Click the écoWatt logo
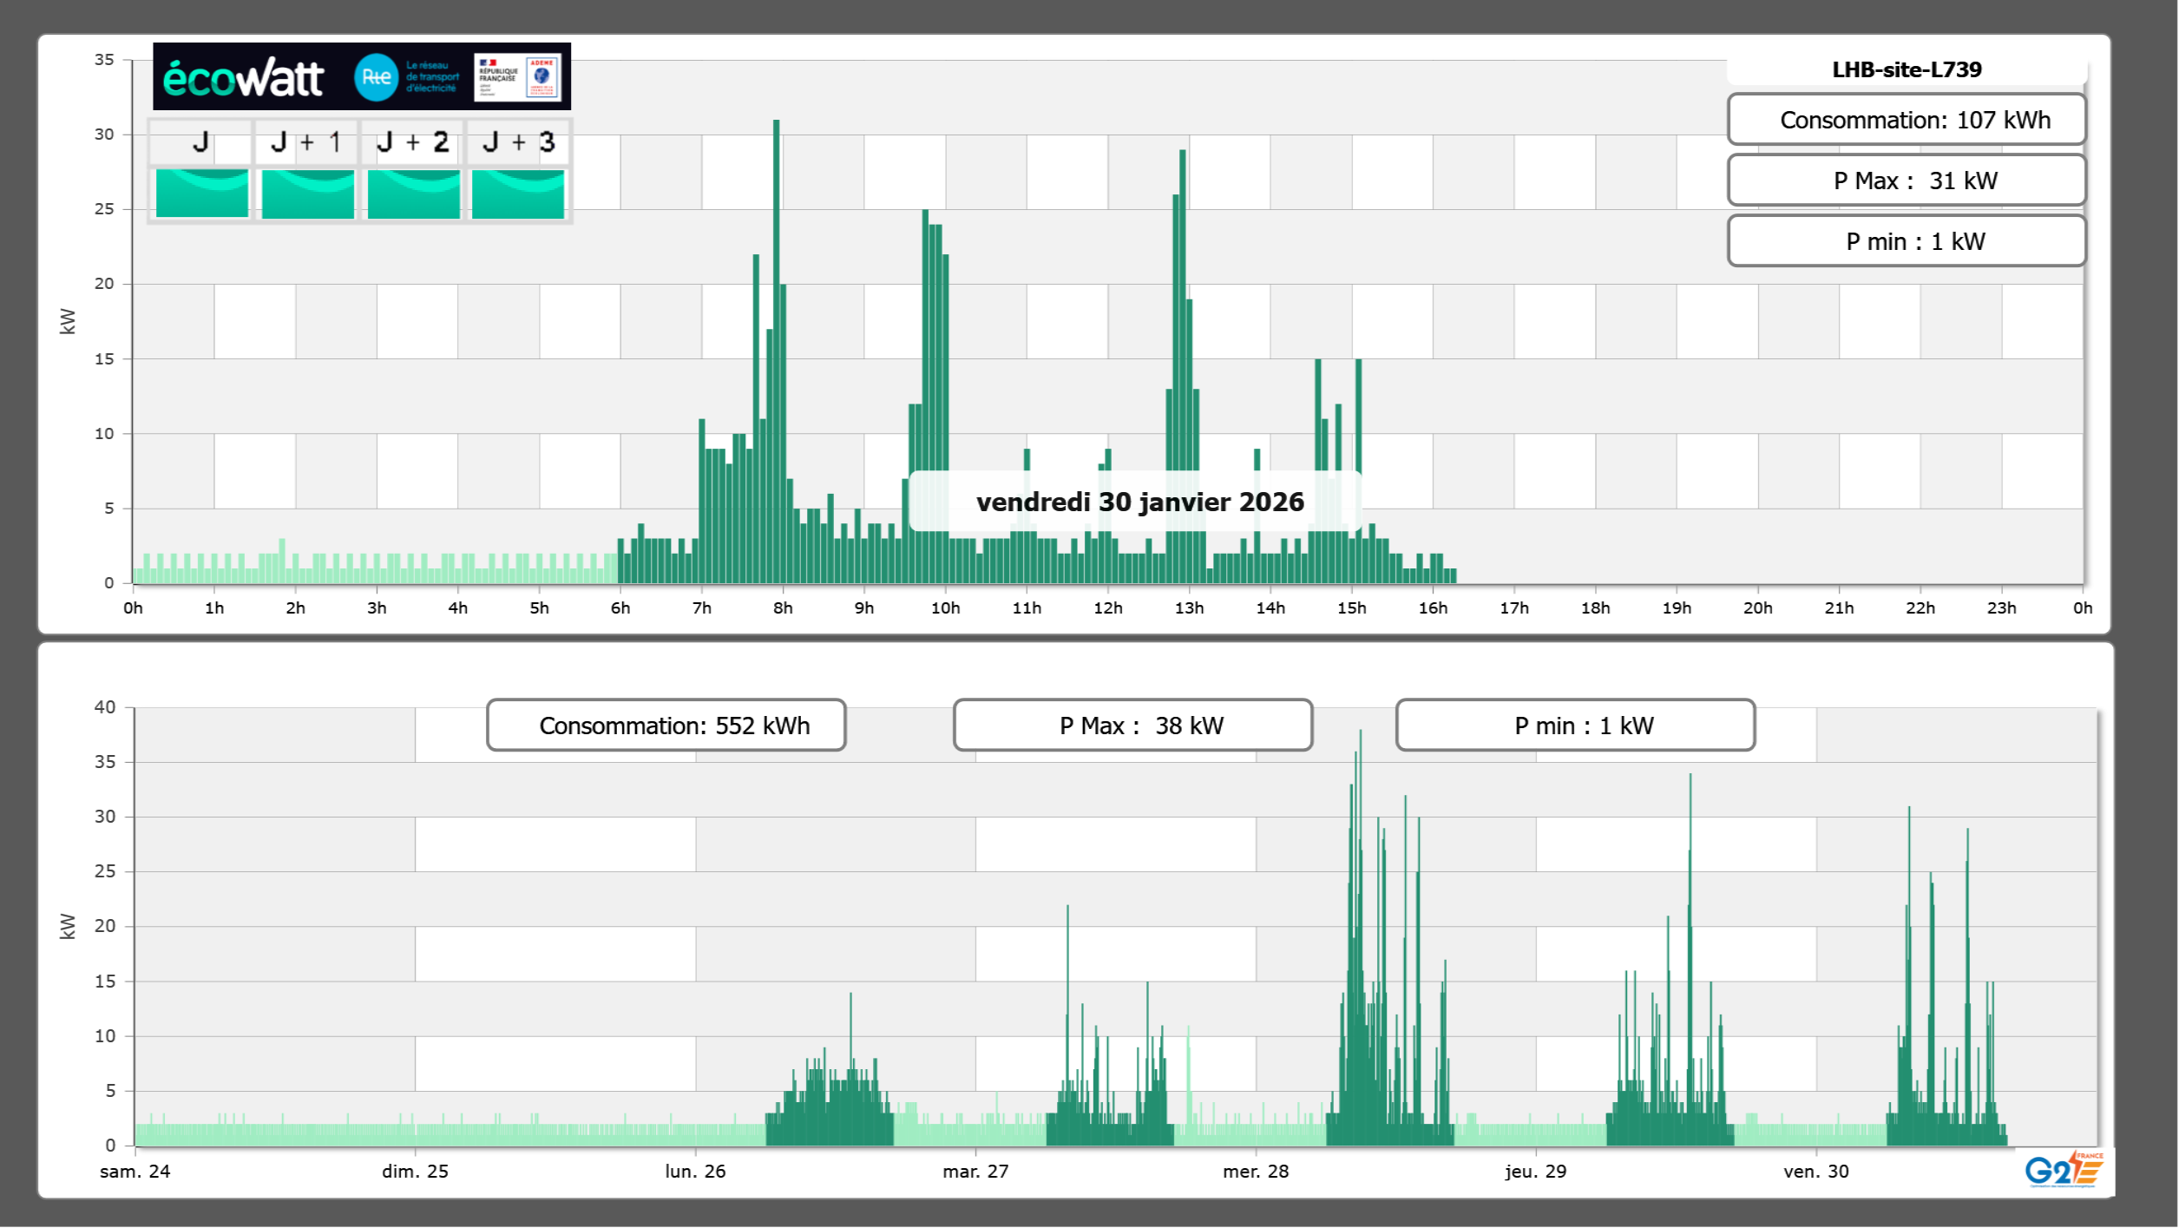Viewport: 2179px width, 1228px height. pos(243,78)
